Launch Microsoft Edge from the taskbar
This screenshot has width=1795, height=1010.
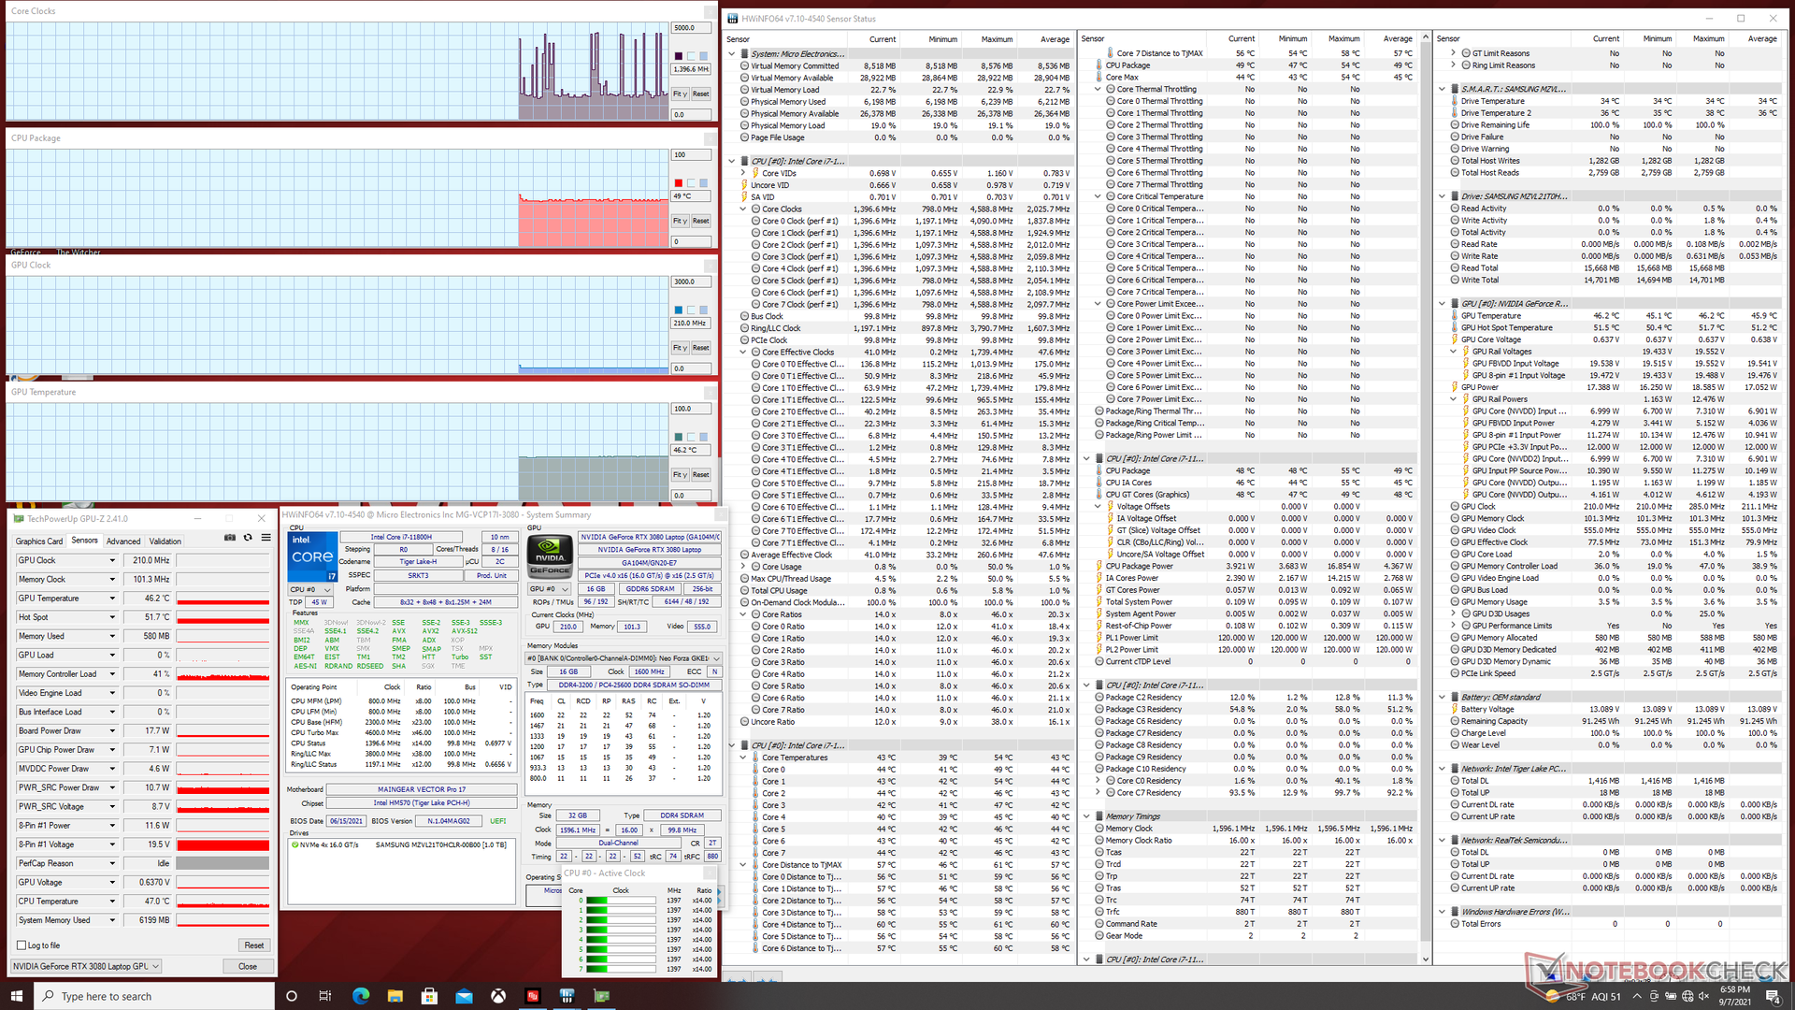(360, 996)
